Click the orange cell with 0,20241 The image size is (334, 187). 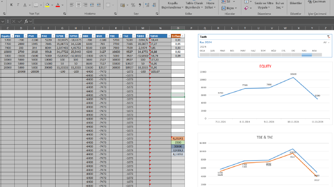click(x=178, y=138)
